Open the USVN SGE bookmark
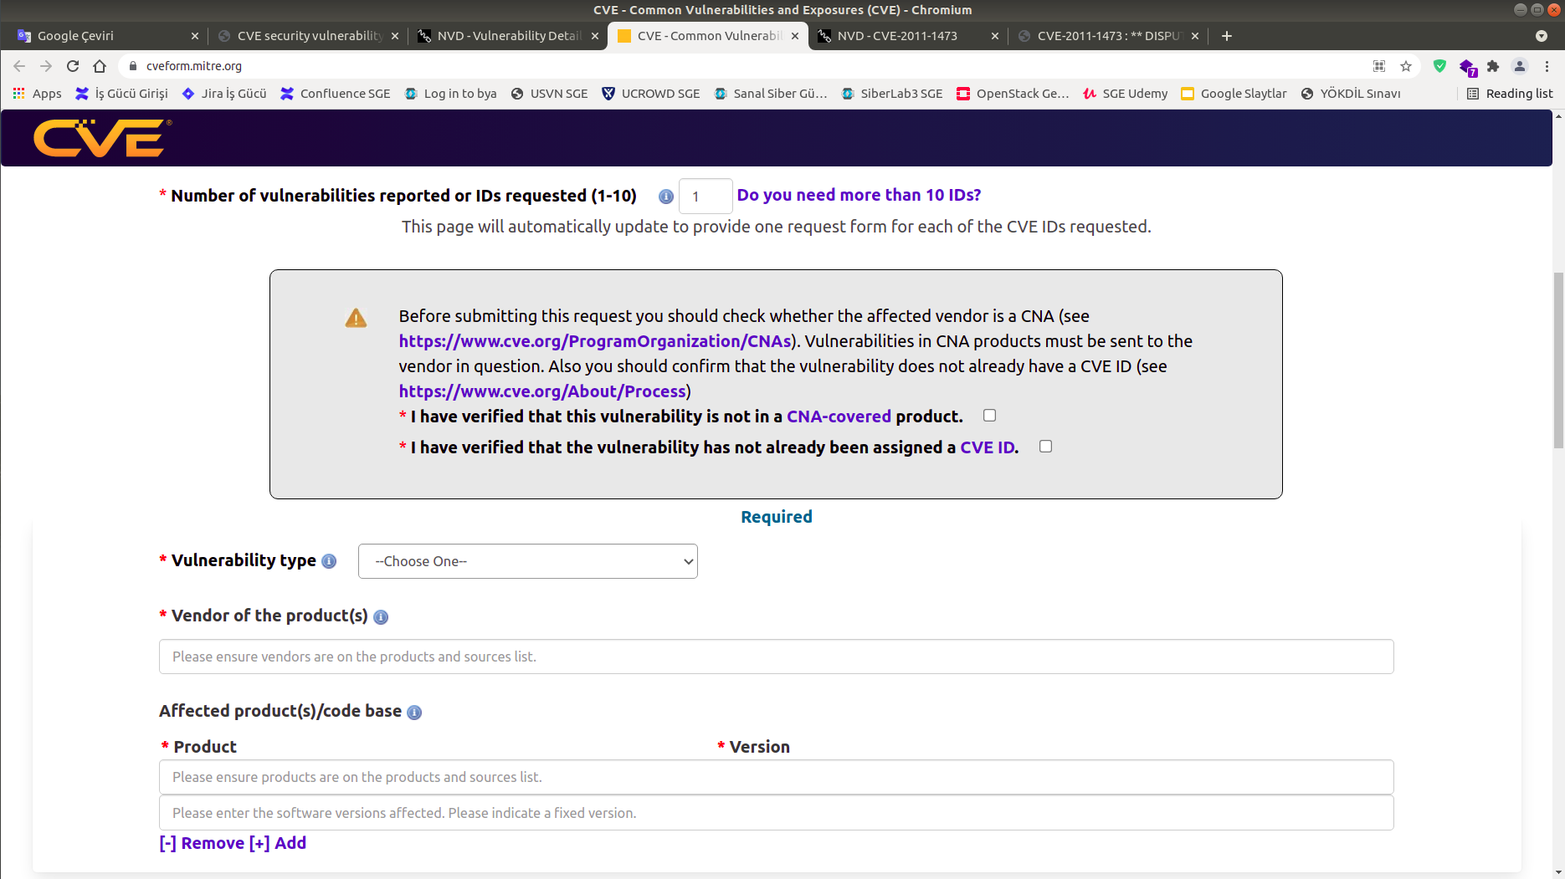This screenshot has width=1565, height=879. coord(550,94)
